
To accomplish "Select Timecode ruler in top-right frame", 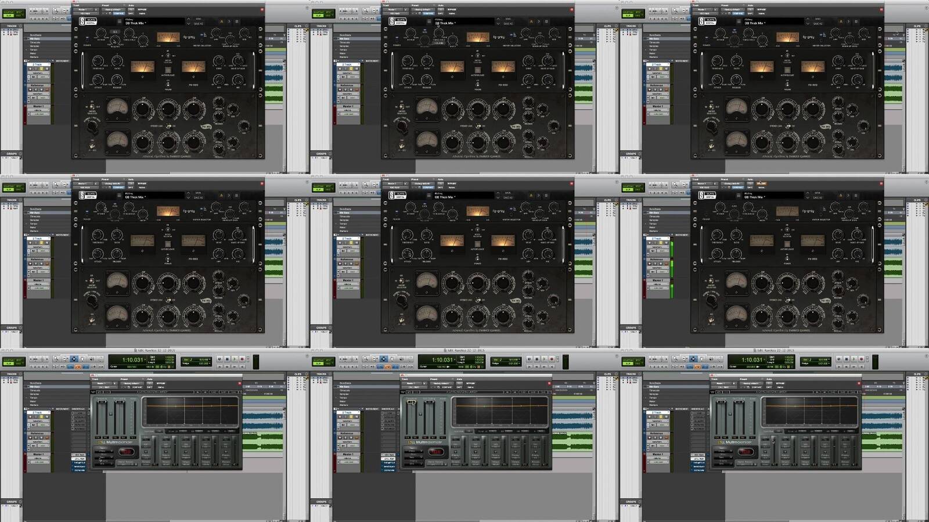I will [x=654, y=42].
